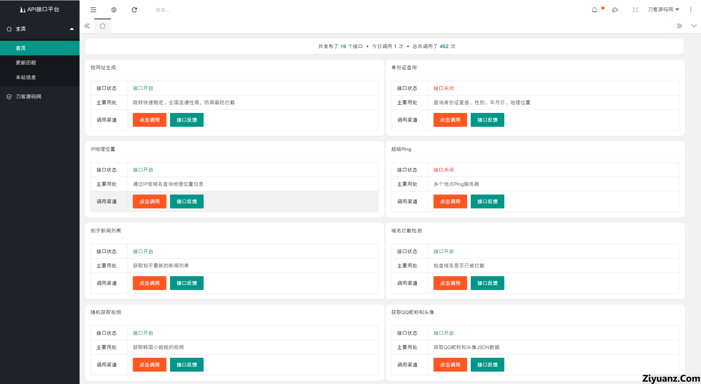The image size is (701, 384).
Task: Collapse the 主页 sidebar menu
Action: tap(39, 29)
